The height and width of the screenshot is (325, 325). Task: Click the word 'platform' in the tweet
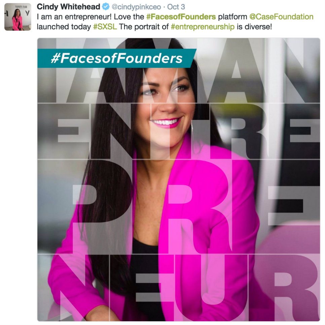click(232, 17)
